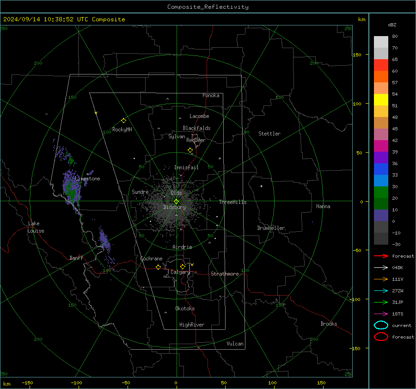Click the Stettler city label

[x=269, y=134]
